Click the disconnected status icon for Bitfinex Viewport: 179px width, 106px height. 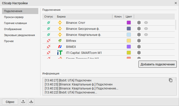point(49,41)
